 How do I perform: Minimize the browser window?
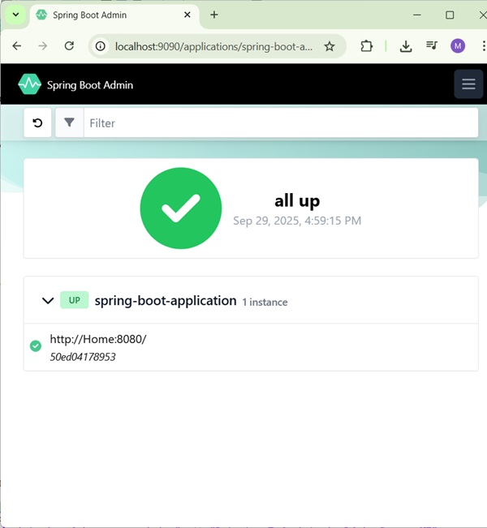417,15
